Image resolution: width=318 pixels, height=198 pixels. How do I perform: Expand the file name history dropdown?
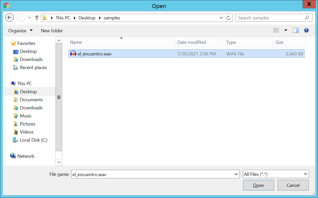[236, 174]
